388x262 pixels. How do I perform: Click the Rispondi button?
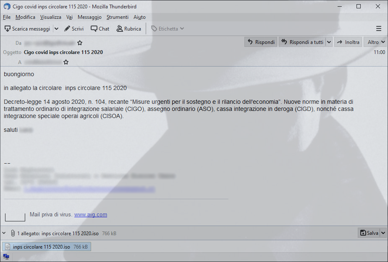(261, 42)
